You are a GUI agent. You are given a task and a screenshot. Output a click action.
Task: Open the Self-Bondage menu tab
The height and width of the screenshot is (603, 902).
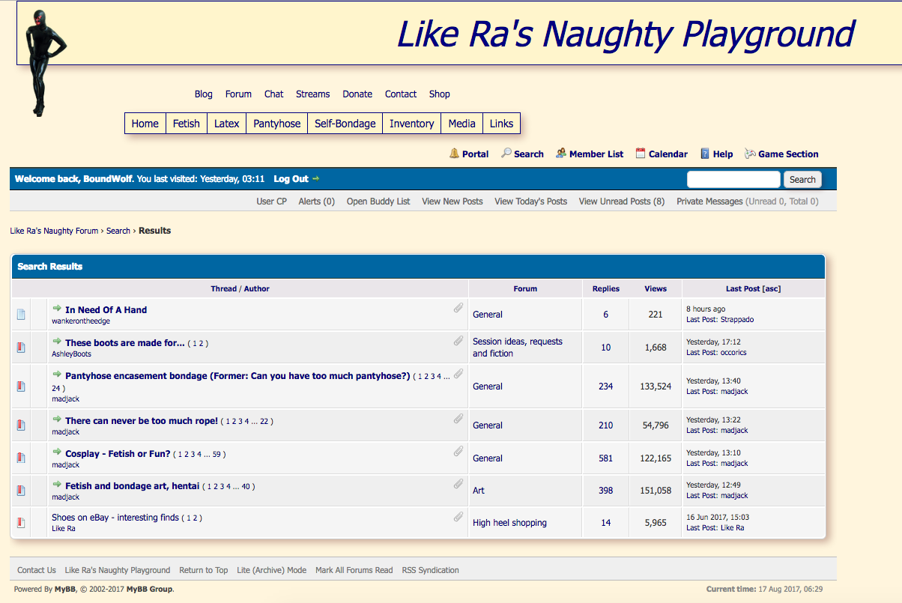345,124
